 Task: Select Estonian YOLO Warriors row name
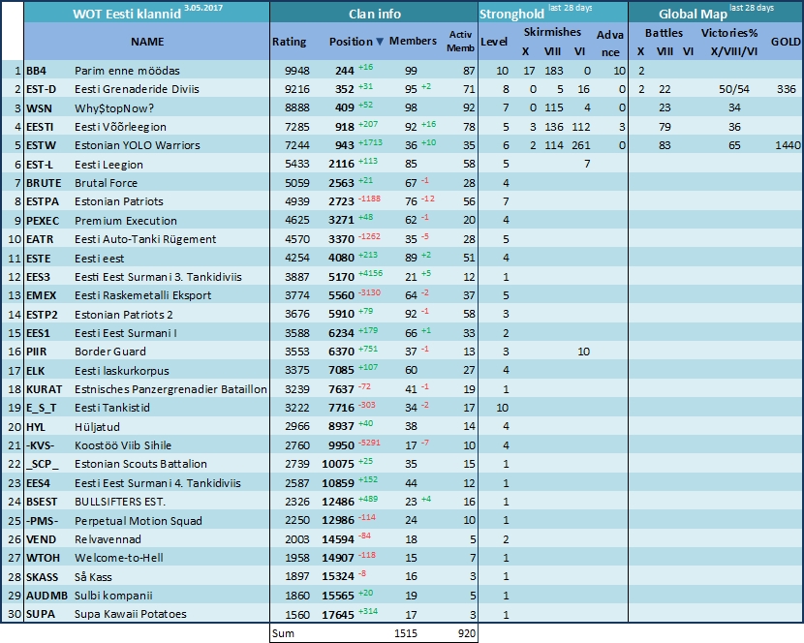click(137, 145)
